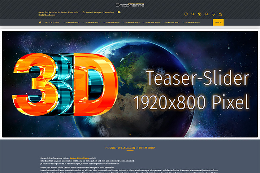Viewport: 260px width, 173px height.
Task: Click the 3D Teaser-Slider banner image
Action: (130, 84)
